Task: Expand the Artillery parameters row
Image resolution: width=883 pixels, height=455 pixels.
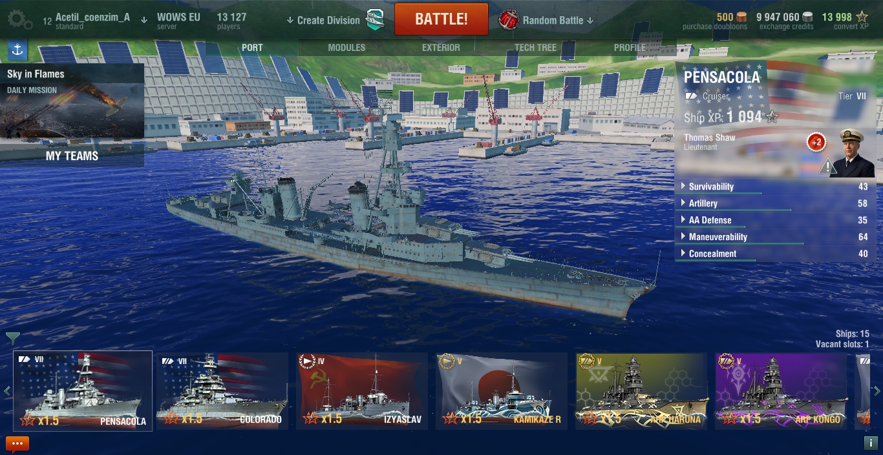Action: pos(775,203)
